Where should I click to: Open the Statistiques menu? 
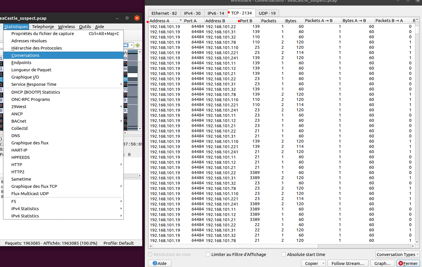[16, 27]
